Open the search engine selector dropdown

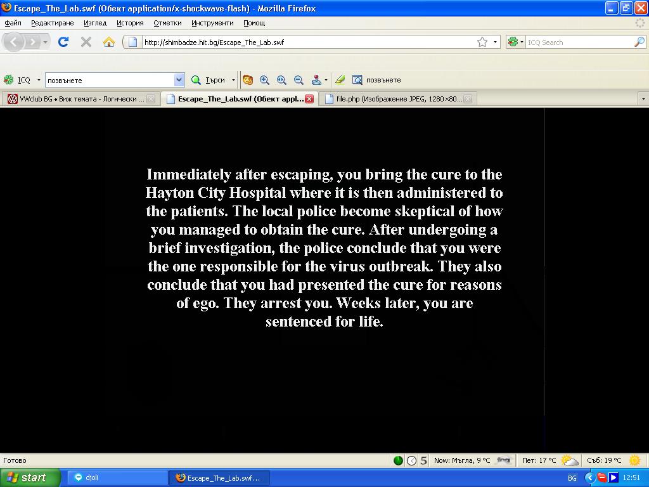[517, 42]
